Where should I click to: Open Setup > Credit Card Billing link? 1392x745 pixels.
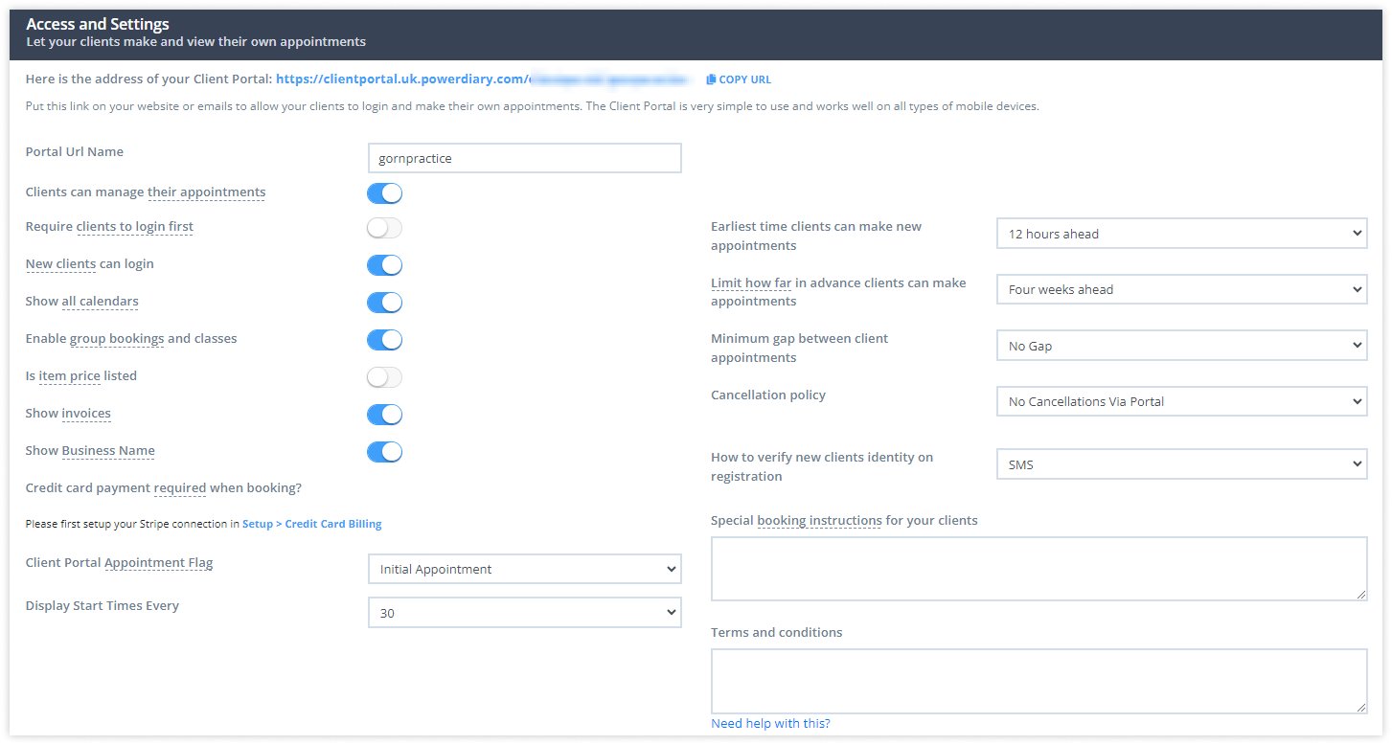[312, 524]
